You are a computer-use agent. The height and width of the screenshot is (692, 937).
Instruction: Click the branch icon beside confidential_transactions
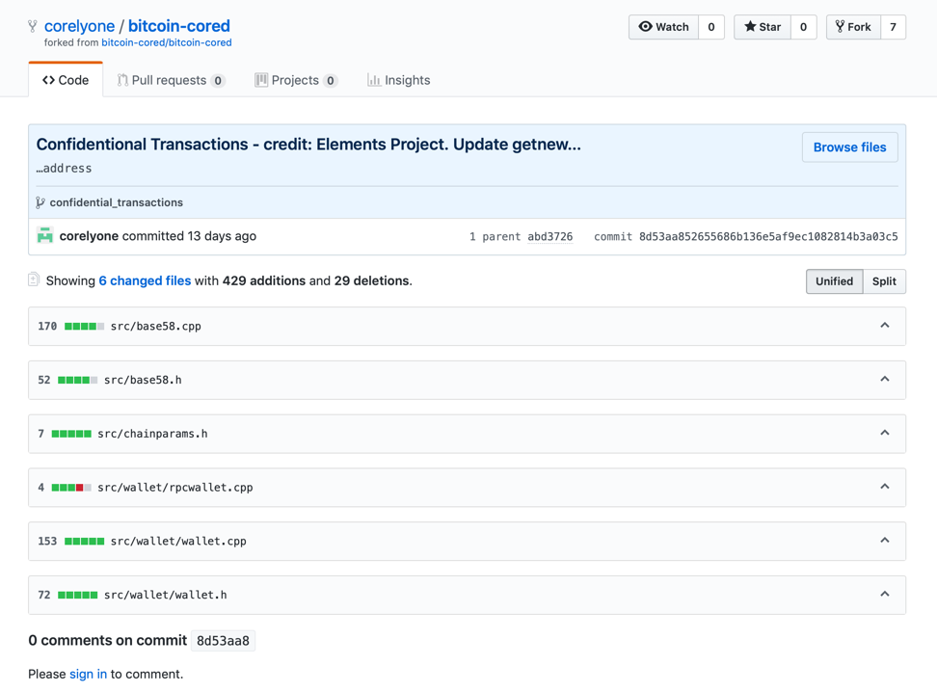[40, 202]
